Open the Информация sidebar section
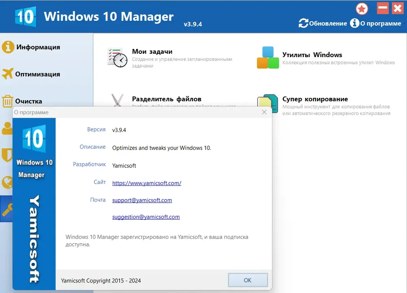Image resolution: width=407 pixels, height=293 pixels. coord(31,47)
